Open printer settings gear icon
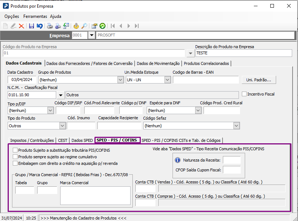Screen dimensions: 298x221 coord(58,26)
